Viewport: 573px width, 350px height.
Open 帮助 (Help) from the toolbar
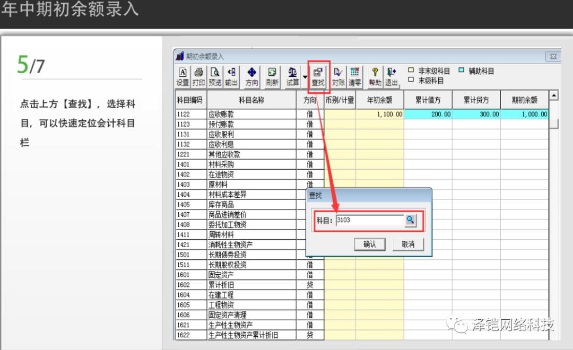click(x=375, y=76)
